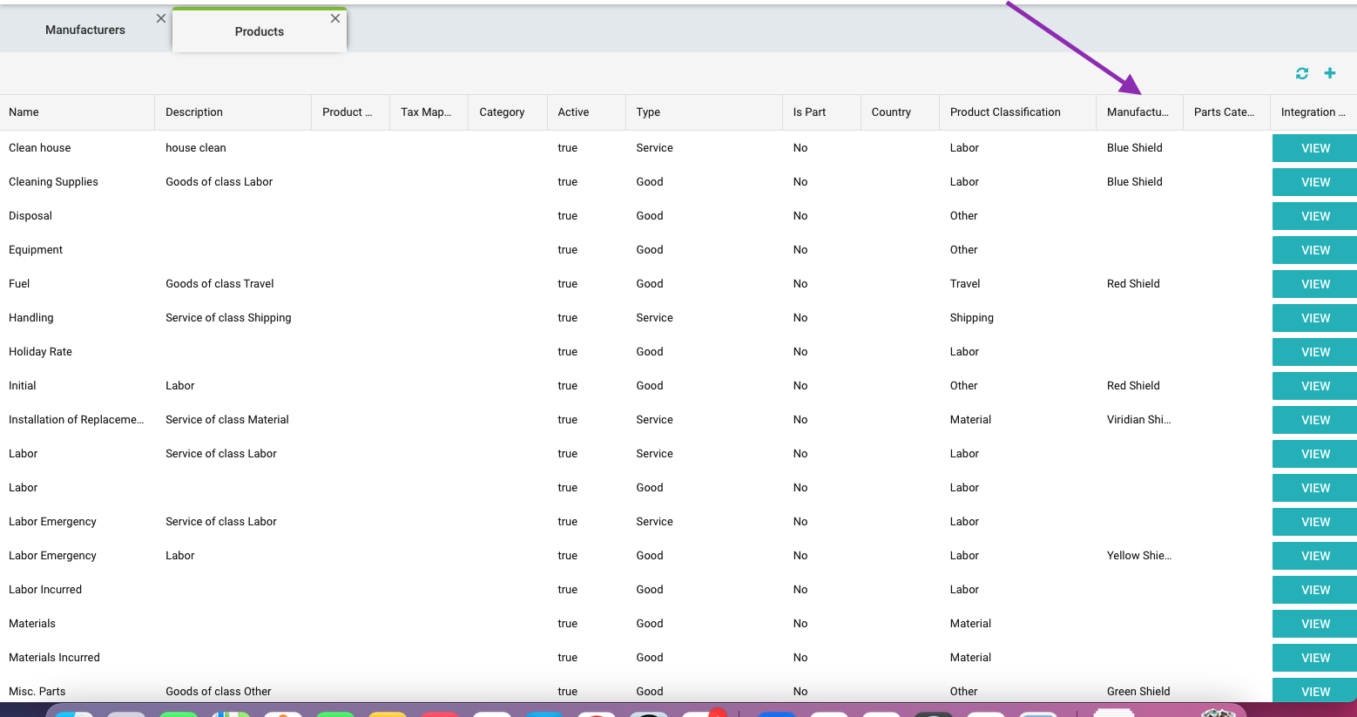Screen dimensions: 1357x717
Task: Close the Products tab
Action: 335,18
